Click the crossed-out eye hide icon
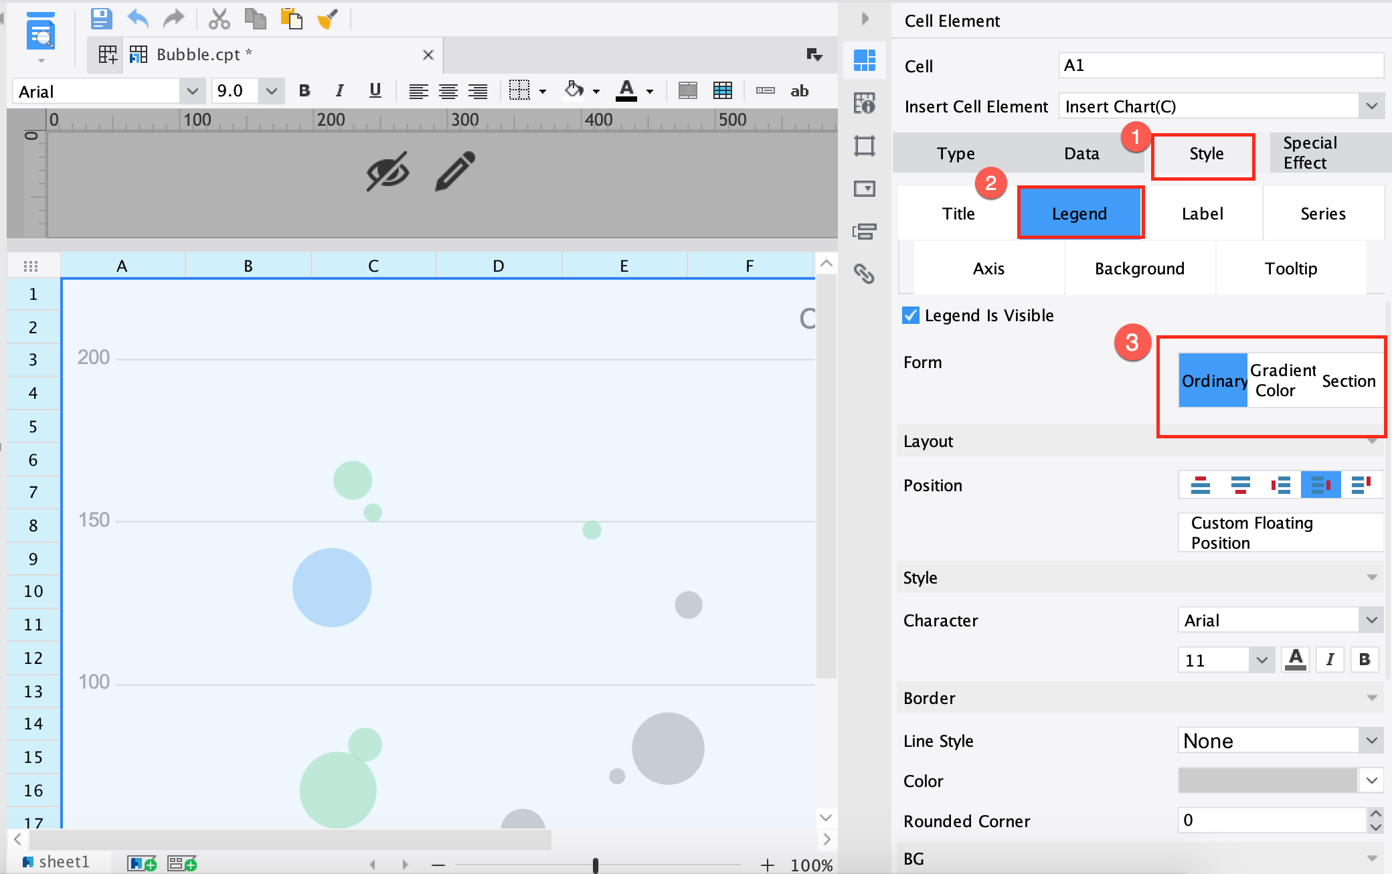Screen dimensions: 1392x874 point(387,171)
